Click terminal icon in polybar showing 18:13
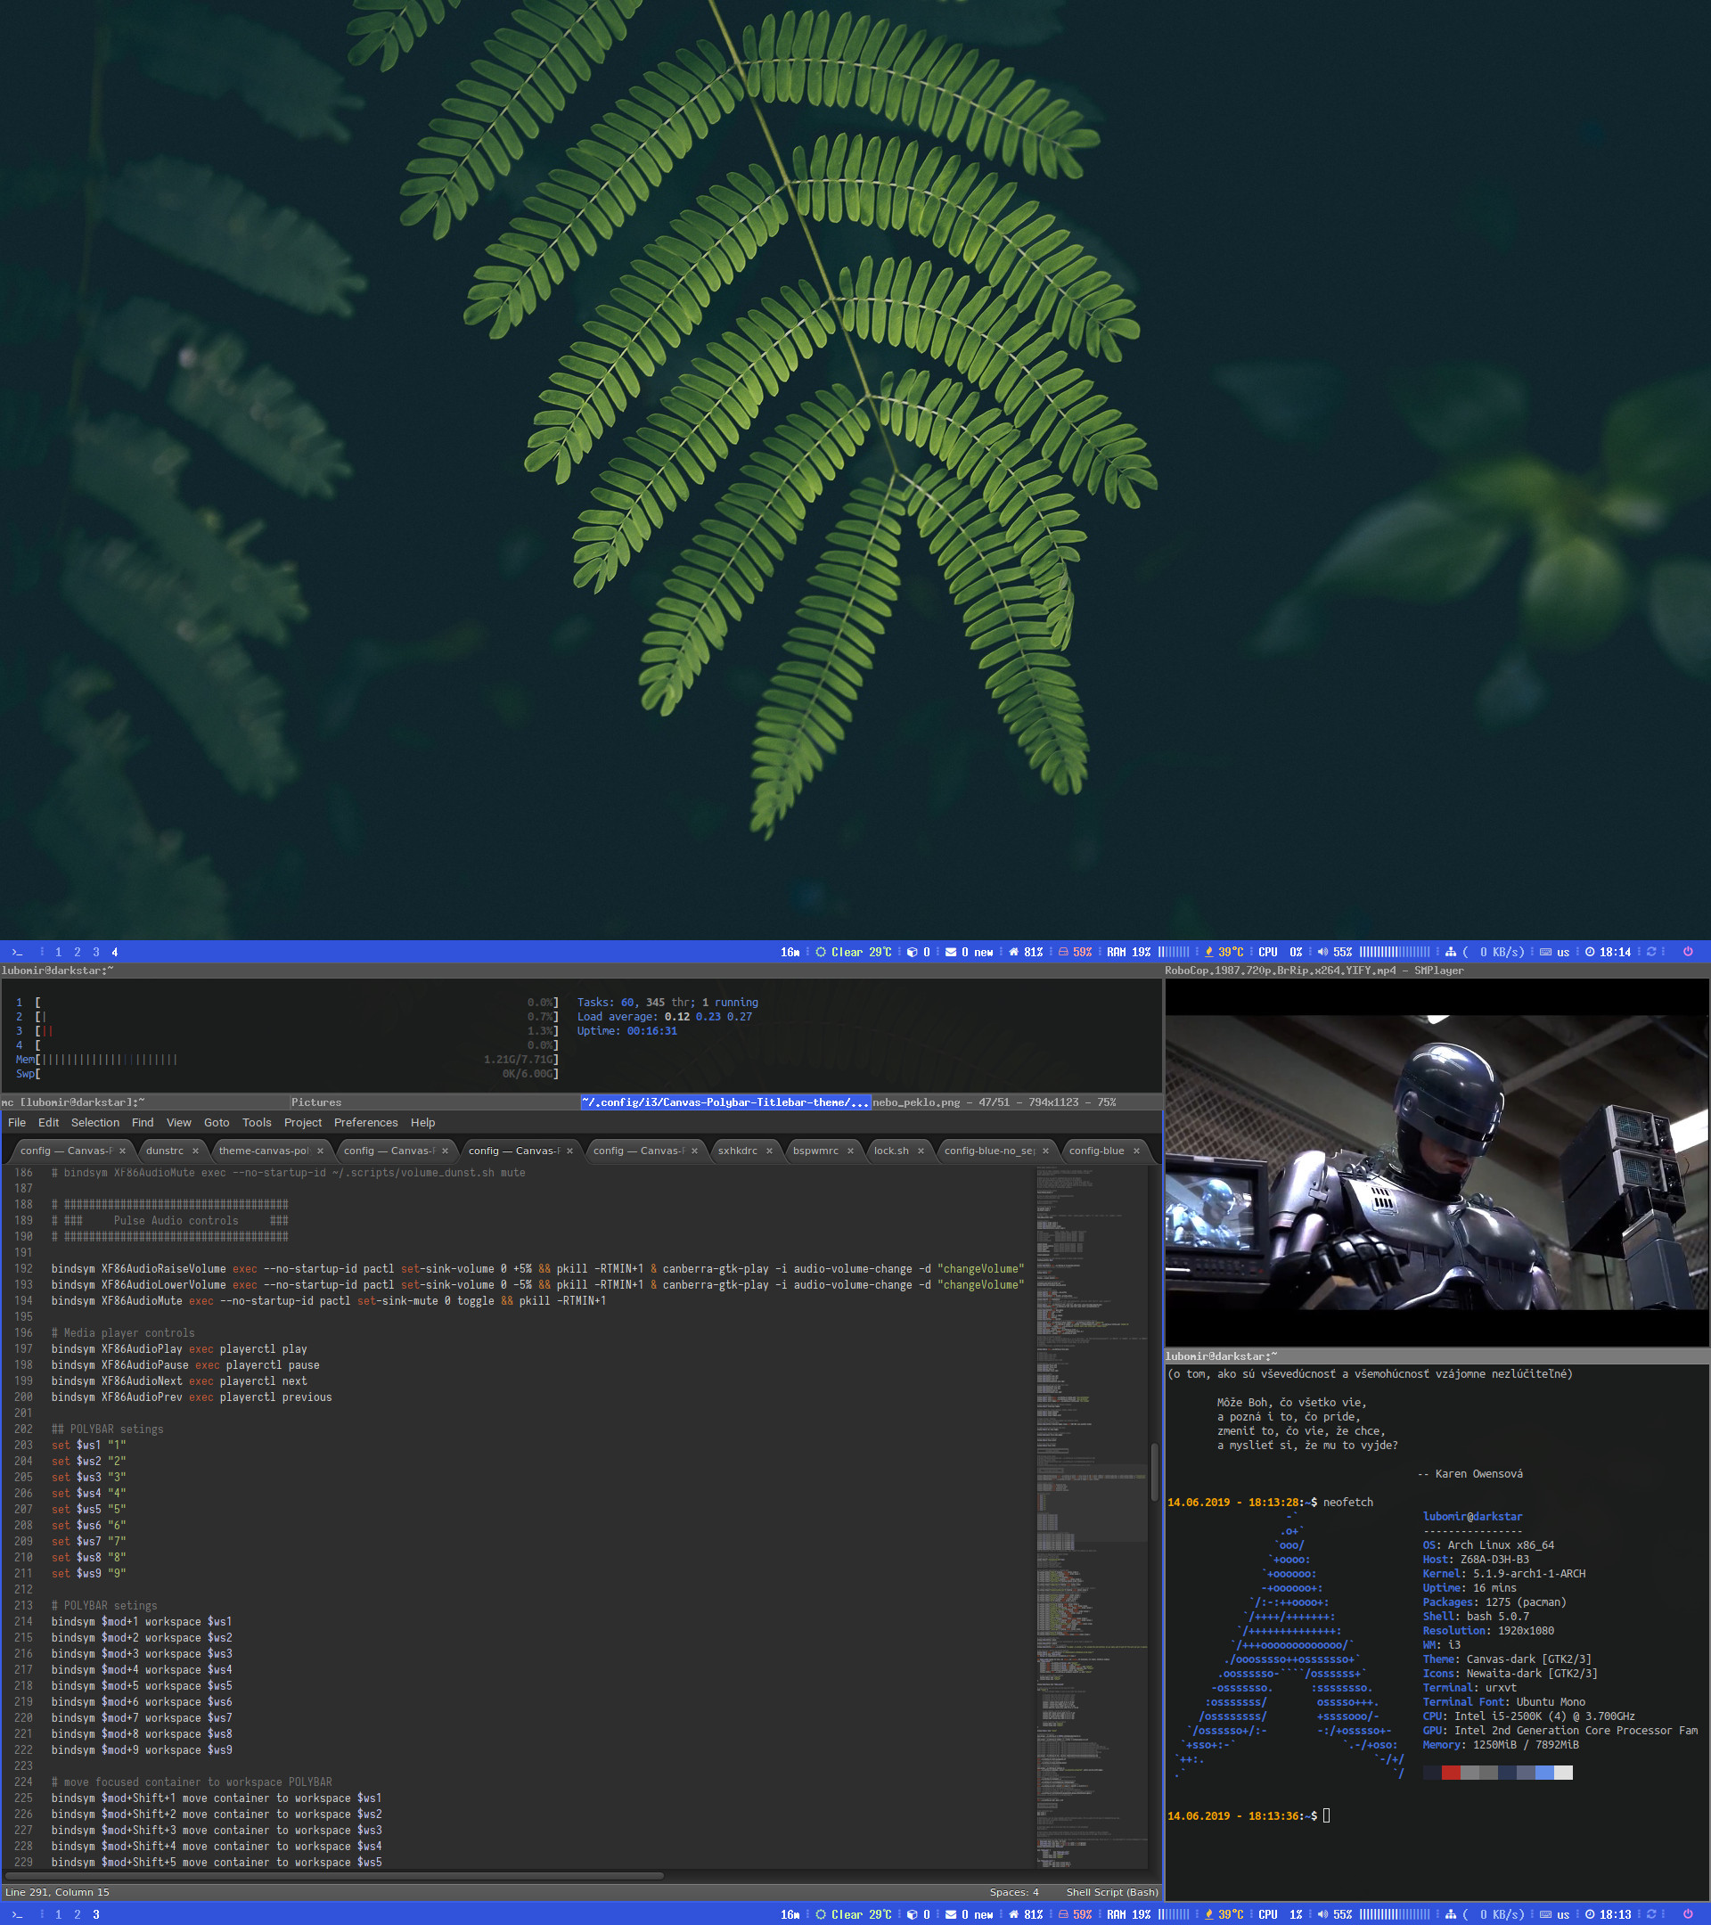The image size is (1711, 1925). tap(17, 1914)
